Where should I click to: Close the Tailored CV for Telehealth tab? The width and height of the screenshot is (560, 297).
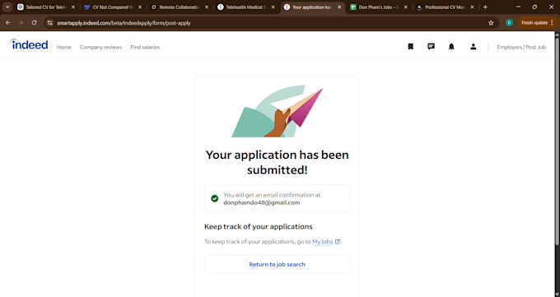point(73,7)
